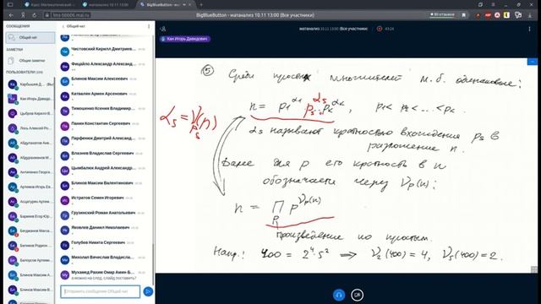Open Общий чат in the messages panel

coord(30,37)
